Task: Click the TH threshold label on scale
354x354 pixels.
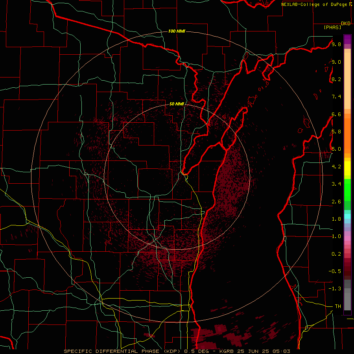Action: tap(338, 306)
